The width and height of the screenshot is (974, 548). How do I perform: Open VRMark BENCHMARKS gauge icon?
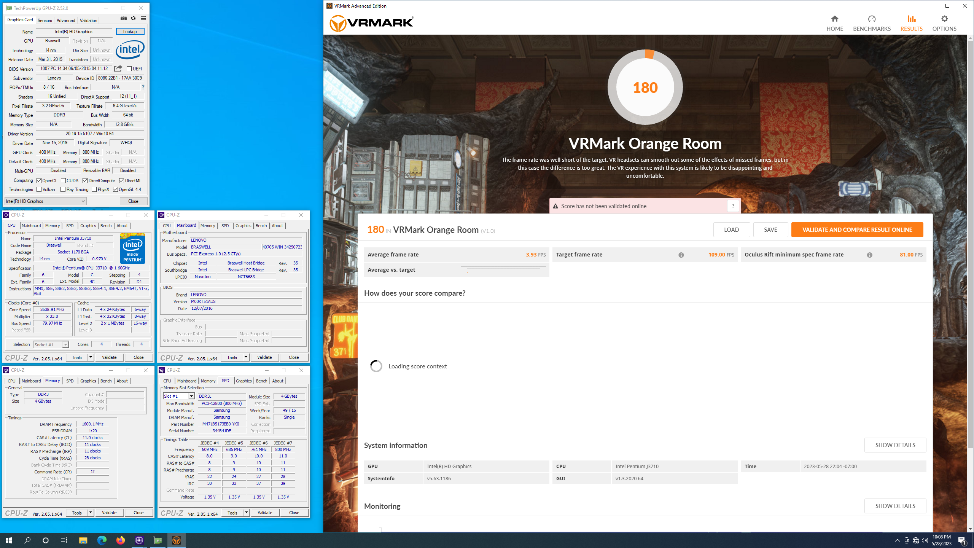[x=872, y=19]
